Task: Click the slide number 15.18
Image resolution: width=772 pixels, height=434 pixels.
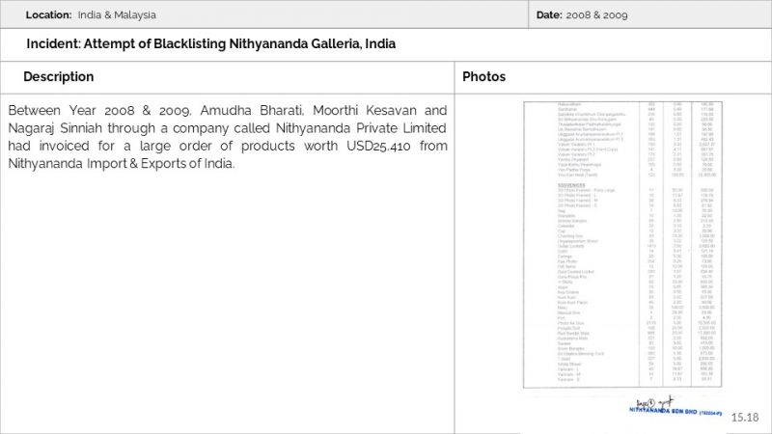Action: coord(746,417)
